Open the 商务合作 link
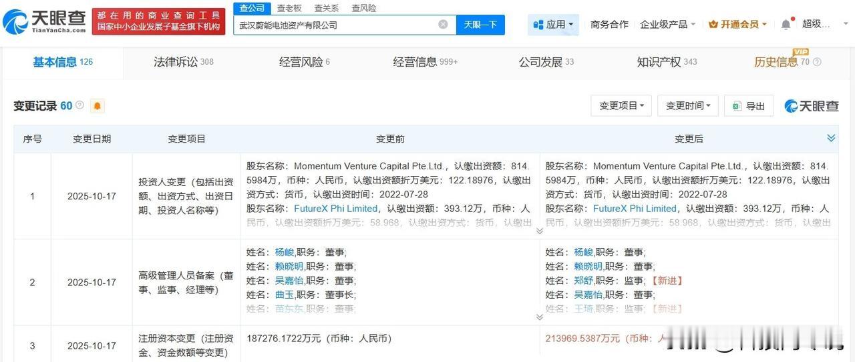 click(609, 24)
